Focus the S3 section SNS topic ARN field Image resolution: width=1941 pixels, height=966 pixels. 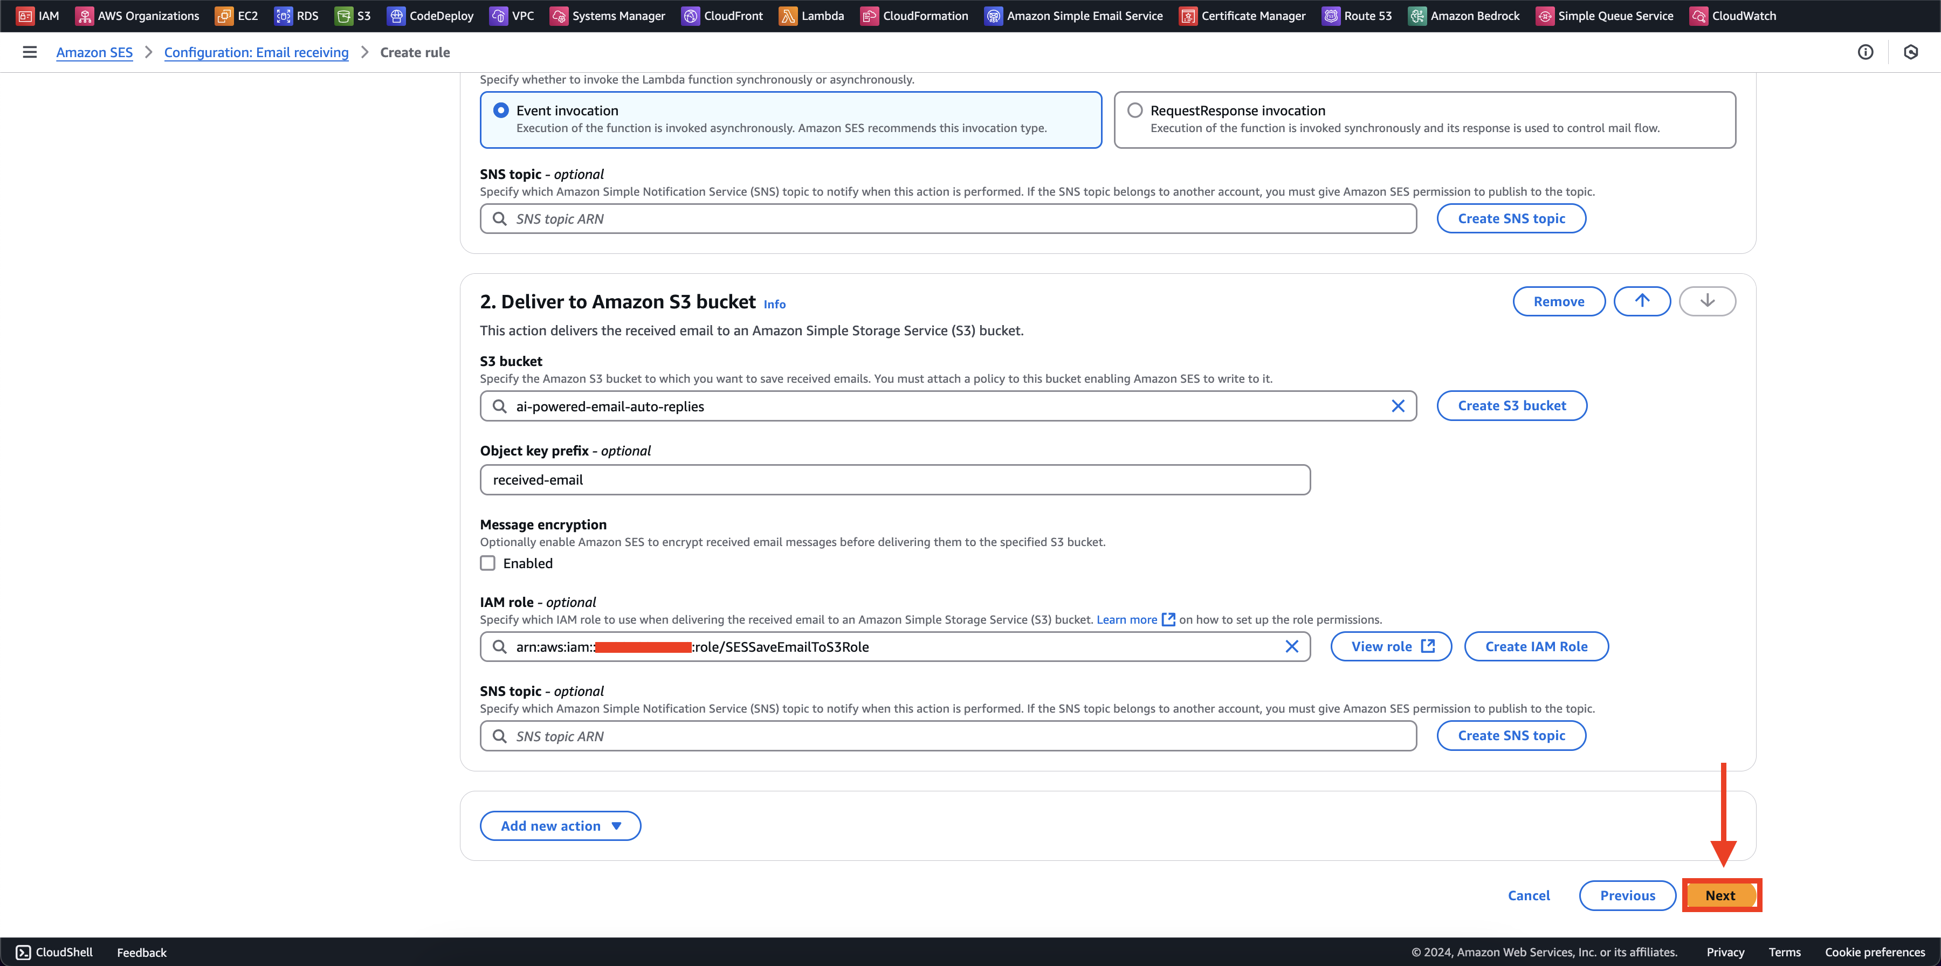pyautogui.click(x=948, y=736)
